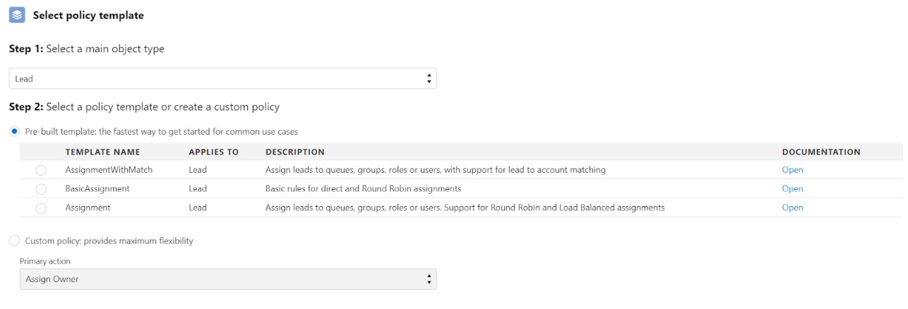
Task: Click the Documentation column header
Action: (x=821, y=152)
